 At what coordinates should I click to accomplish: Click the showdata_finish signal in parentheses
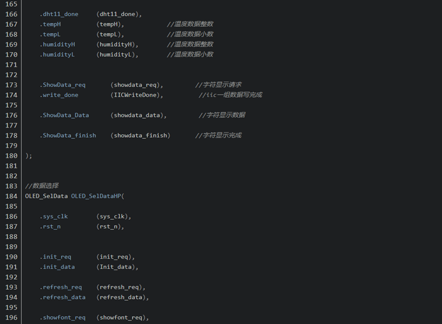(x=140, y=135)
